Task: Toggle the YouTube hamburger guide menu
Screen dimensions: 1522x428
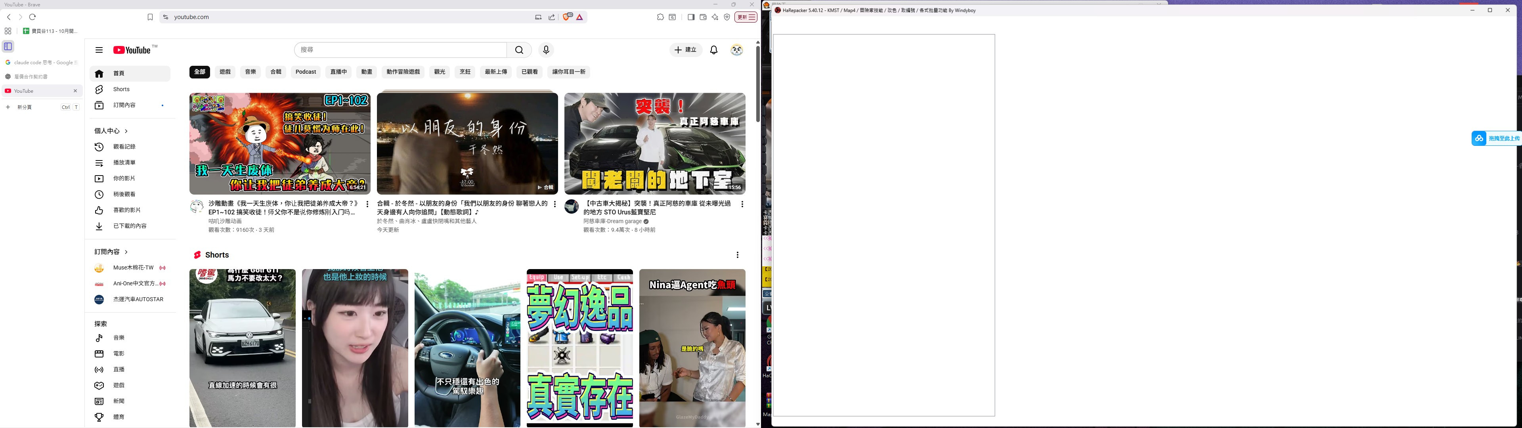Action: (99, 50)
